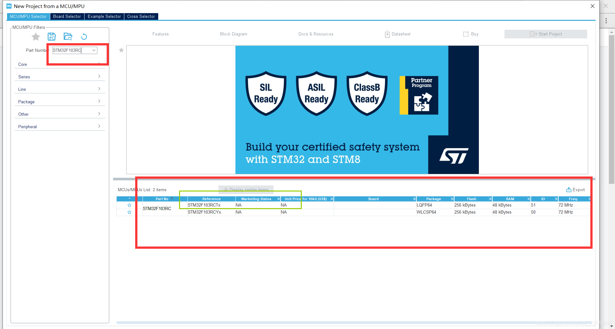Expand the Package filter

(x=60, y=102)
